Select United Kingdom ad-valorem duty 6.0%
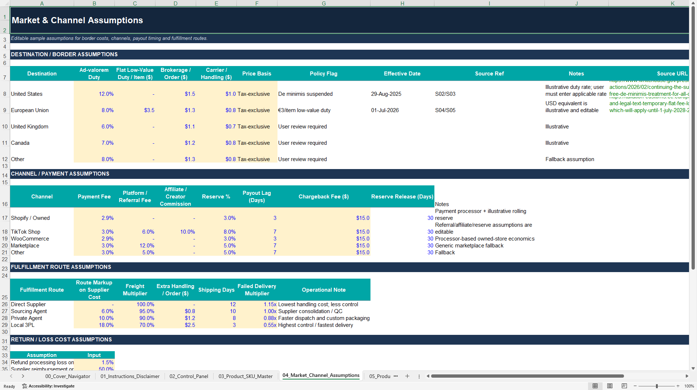The width and height of the screenshot is (697, 390). (94, 122)
